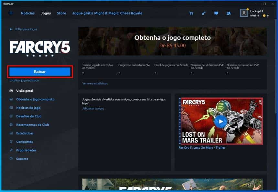The height and width of the screenshot is (192, 278).
Task: Open the Notícias tab
Action: [x=28, y=13]
